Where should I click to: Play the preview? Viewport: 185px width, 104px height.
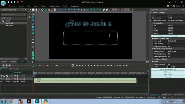(x=88, y=66)
